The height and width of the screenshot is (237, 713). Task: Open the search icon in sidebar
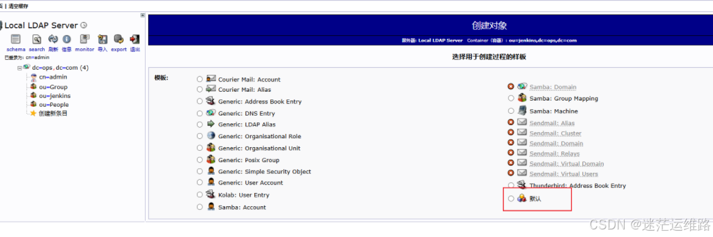[37, 39]
